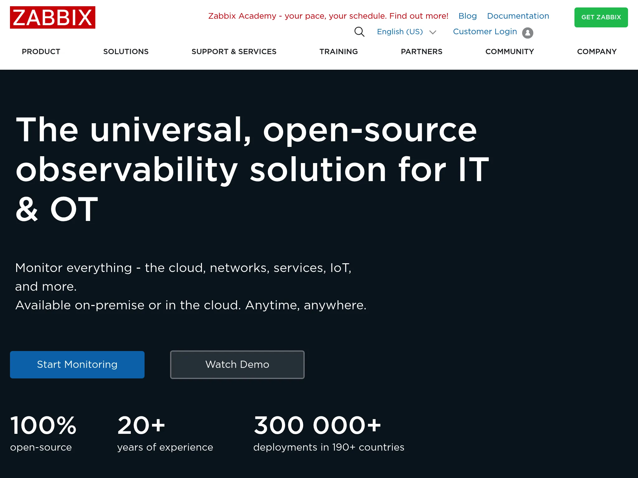Open the COMPANY menu

[x=597, y=52]
